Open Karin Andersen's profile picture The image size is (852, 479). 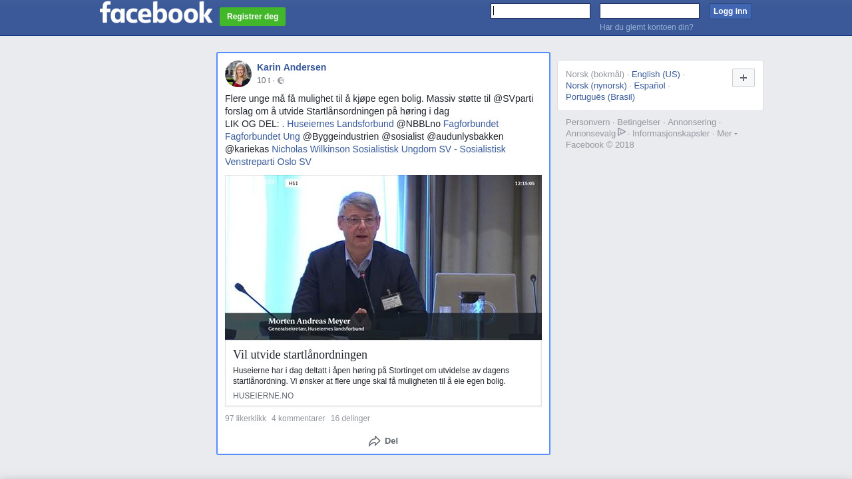coord(238,74)
